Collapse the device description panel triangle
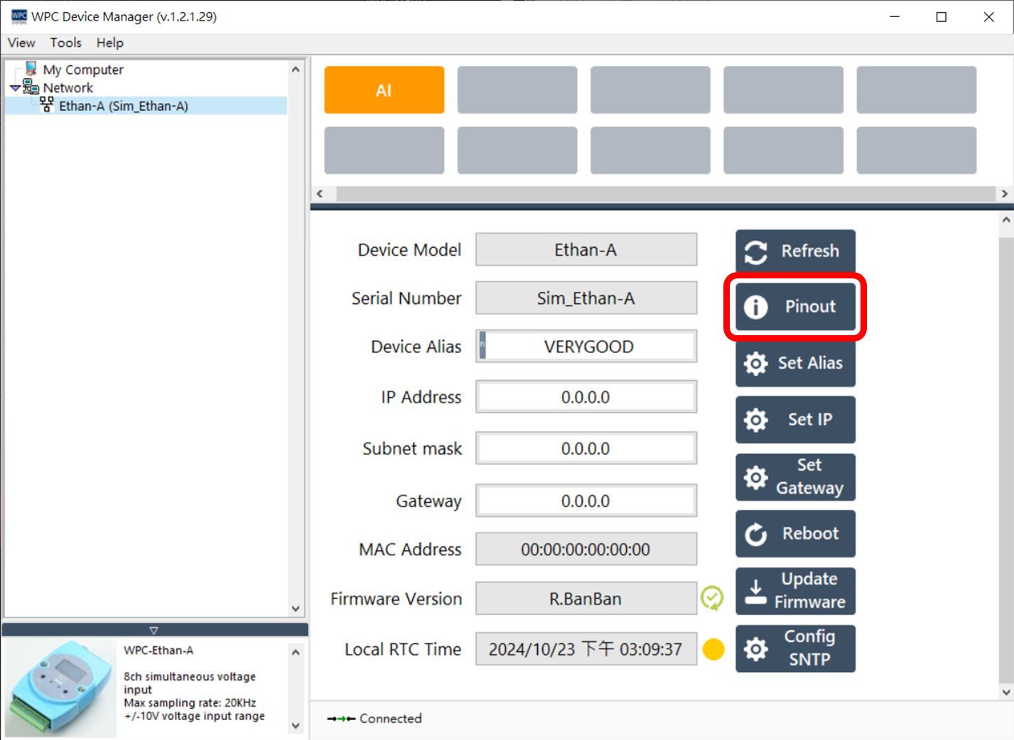Viewport: 1014px width, 740px height. [x=153, y=630]
